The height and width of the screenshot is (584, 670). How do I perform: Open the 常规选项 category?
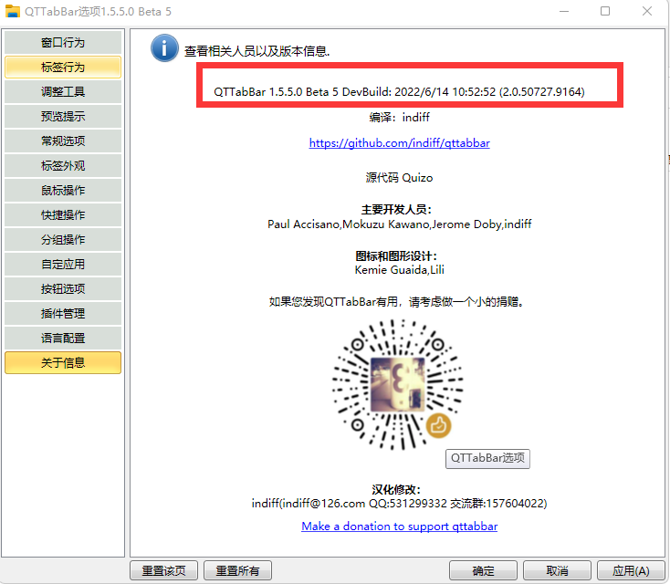click(63, 141)
